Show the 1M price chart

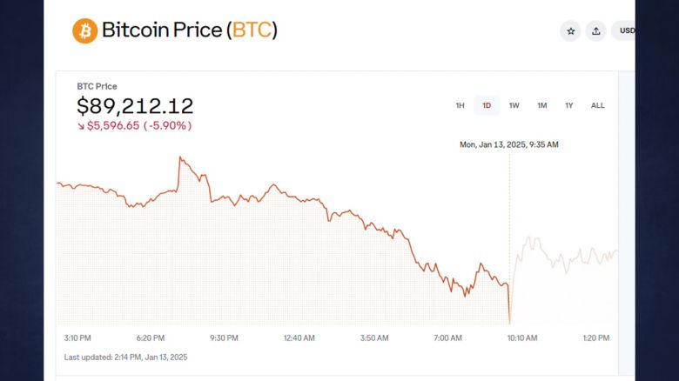coord(541,106)
